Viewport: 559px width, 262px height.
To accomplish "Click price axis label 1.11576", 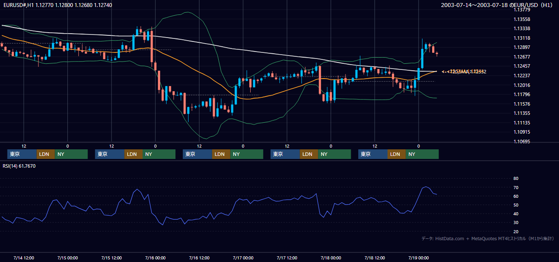I will [522, 104].
